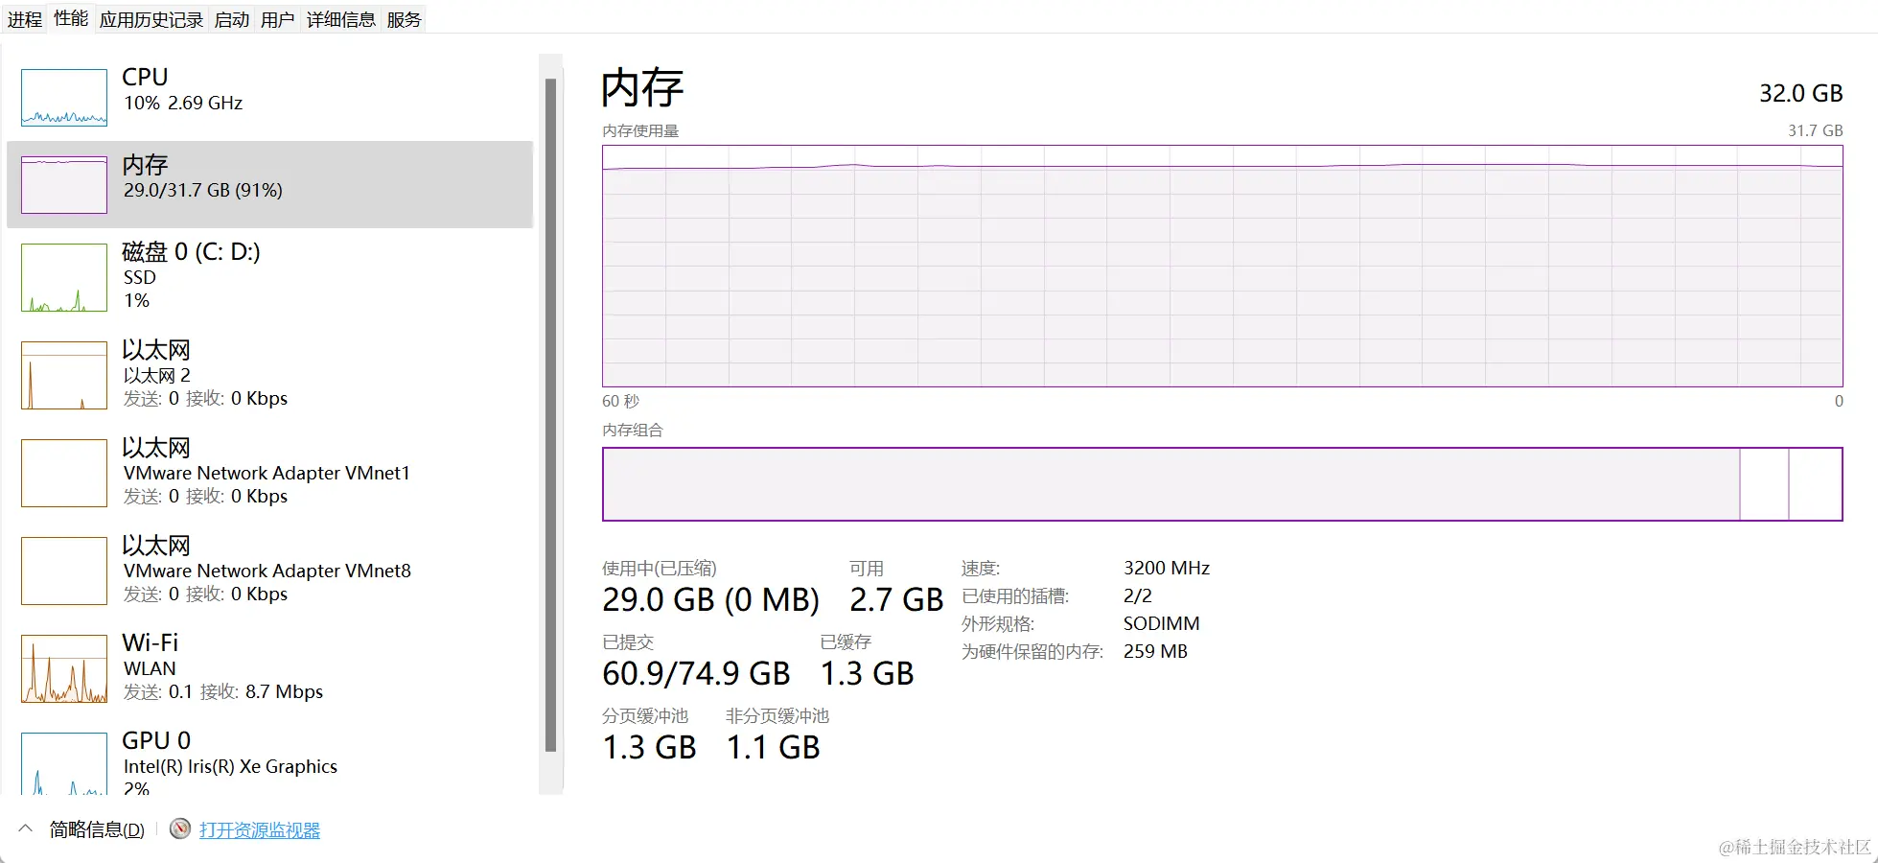
Task: Switch to the 详细信息 tab
Action: [x=341, y=20]
